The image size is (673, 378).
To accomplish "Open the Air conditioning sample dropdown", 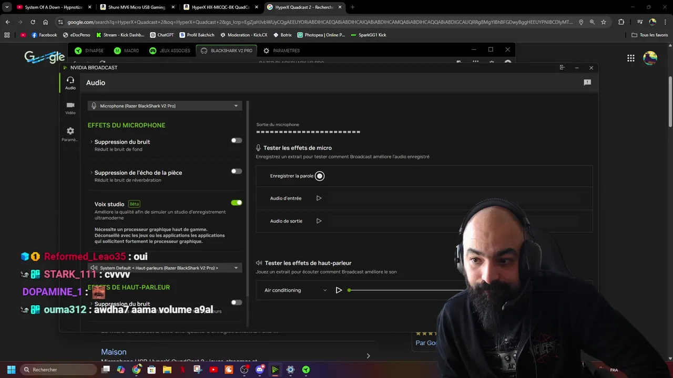I will [295, 290].
